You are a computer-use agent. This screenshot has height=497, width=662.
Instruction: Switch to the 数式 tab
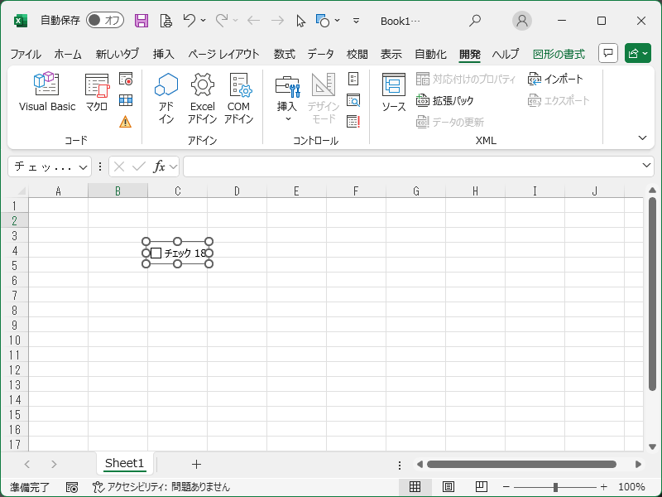pos(284,54)
